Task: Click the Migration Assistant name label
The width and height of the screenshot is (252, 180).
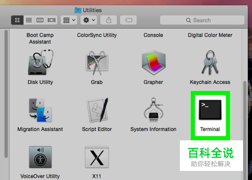Action: tap(40, 129)
